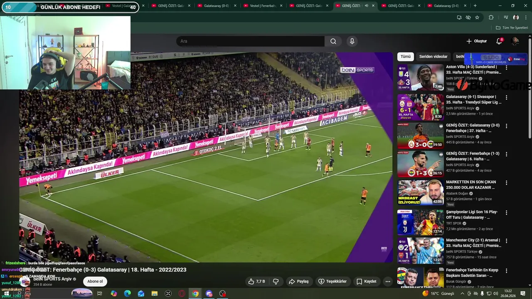Open the 6-1 Galatasaray Sivasspor thumbnail
Screen dimensions: 532x299
click(420, 107)
